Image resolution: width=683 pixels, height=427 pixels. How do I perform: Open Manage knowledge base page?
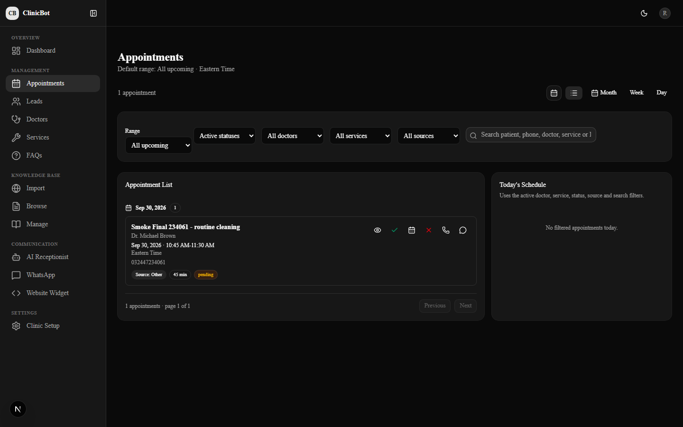(53, 224)
